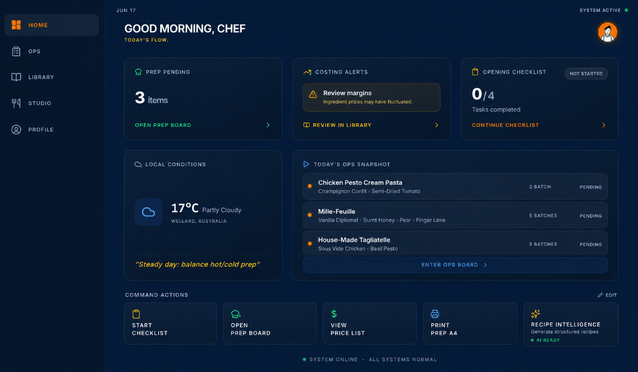Click the chevron on Enter Ops Board
The width and height of the screenshot is (638, 372).
(485, 265)
